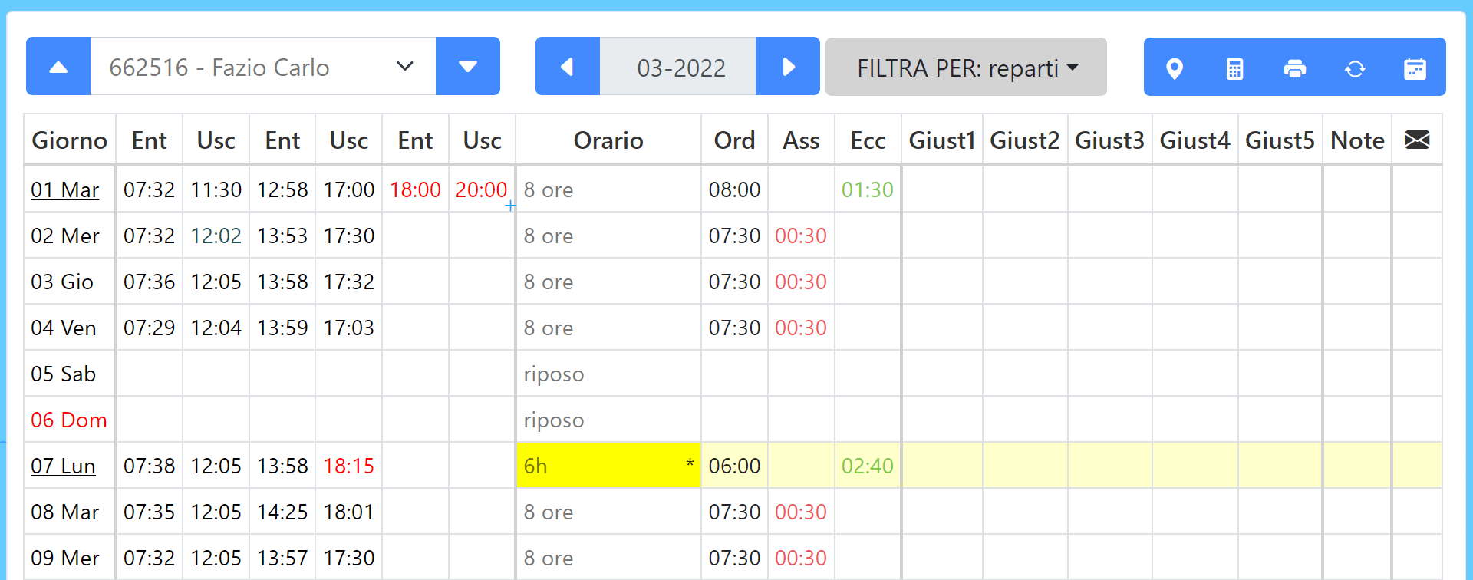Image resolution: width=1473 pixels, height=580 pixels.
Task: Click the Note column header
Action: pyautogui.click(x=1357, y=140)
